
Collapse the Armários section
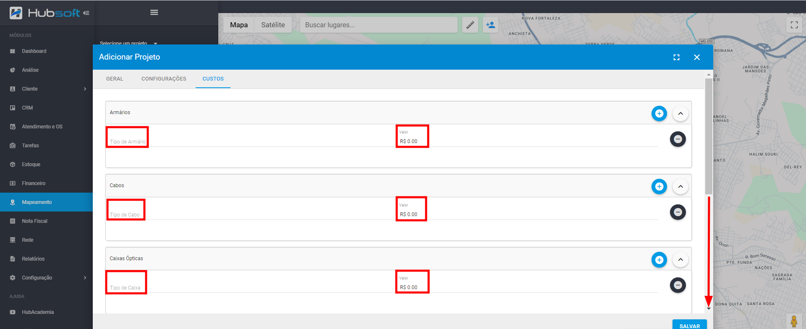click(x=680, y=113)
